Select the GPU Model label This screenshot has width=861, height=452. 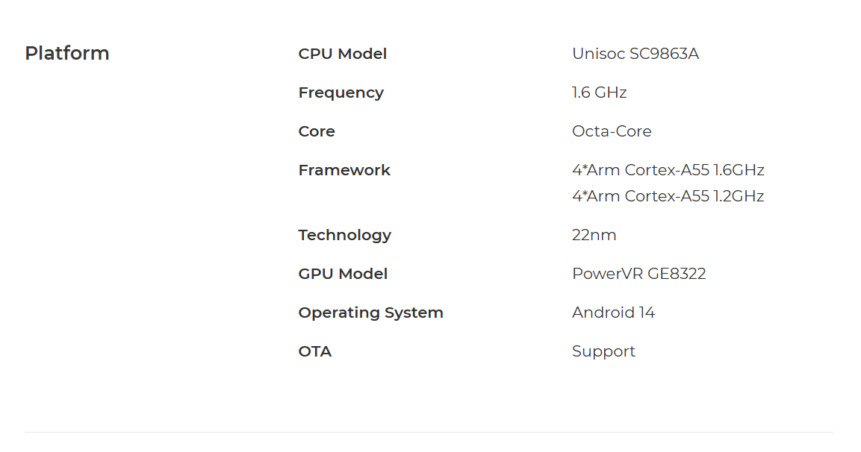344,274
